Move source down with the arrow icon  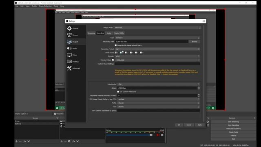(77, 141)
